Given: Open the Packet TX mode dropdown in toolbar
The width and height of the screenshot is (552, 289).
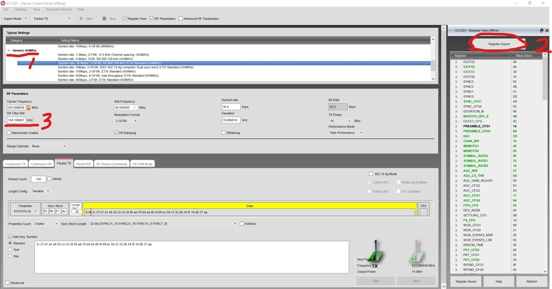Looking at the screenshot, I should (53, 19).
